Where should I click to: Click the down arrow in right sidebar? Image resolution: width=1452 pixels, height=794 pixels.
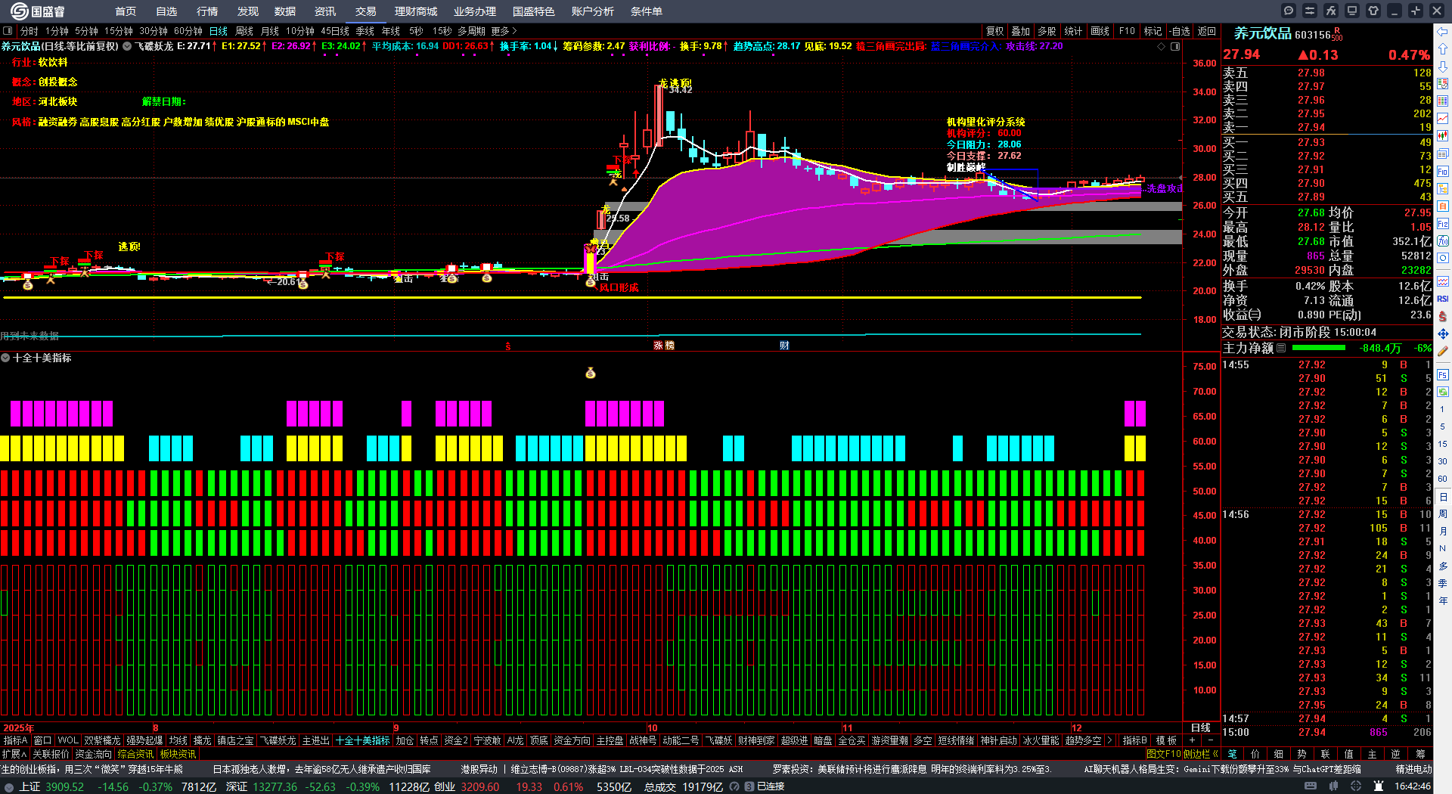1443,67
